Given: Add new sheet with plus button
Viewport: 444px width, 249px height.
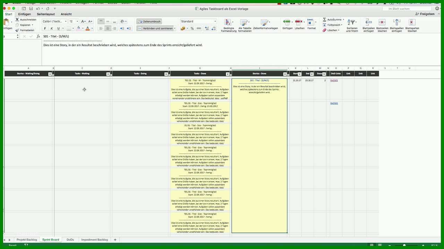Looking at the screenshot, I should click(115, 240).
